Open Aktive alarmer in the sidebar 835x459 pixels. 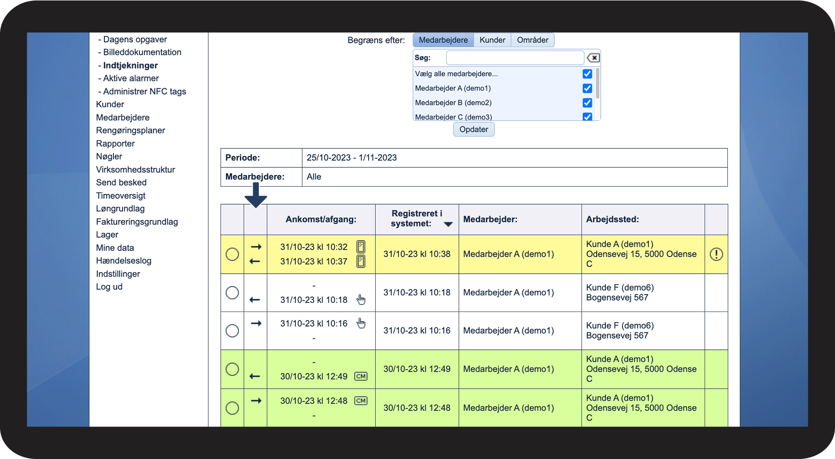coord(131,78)
